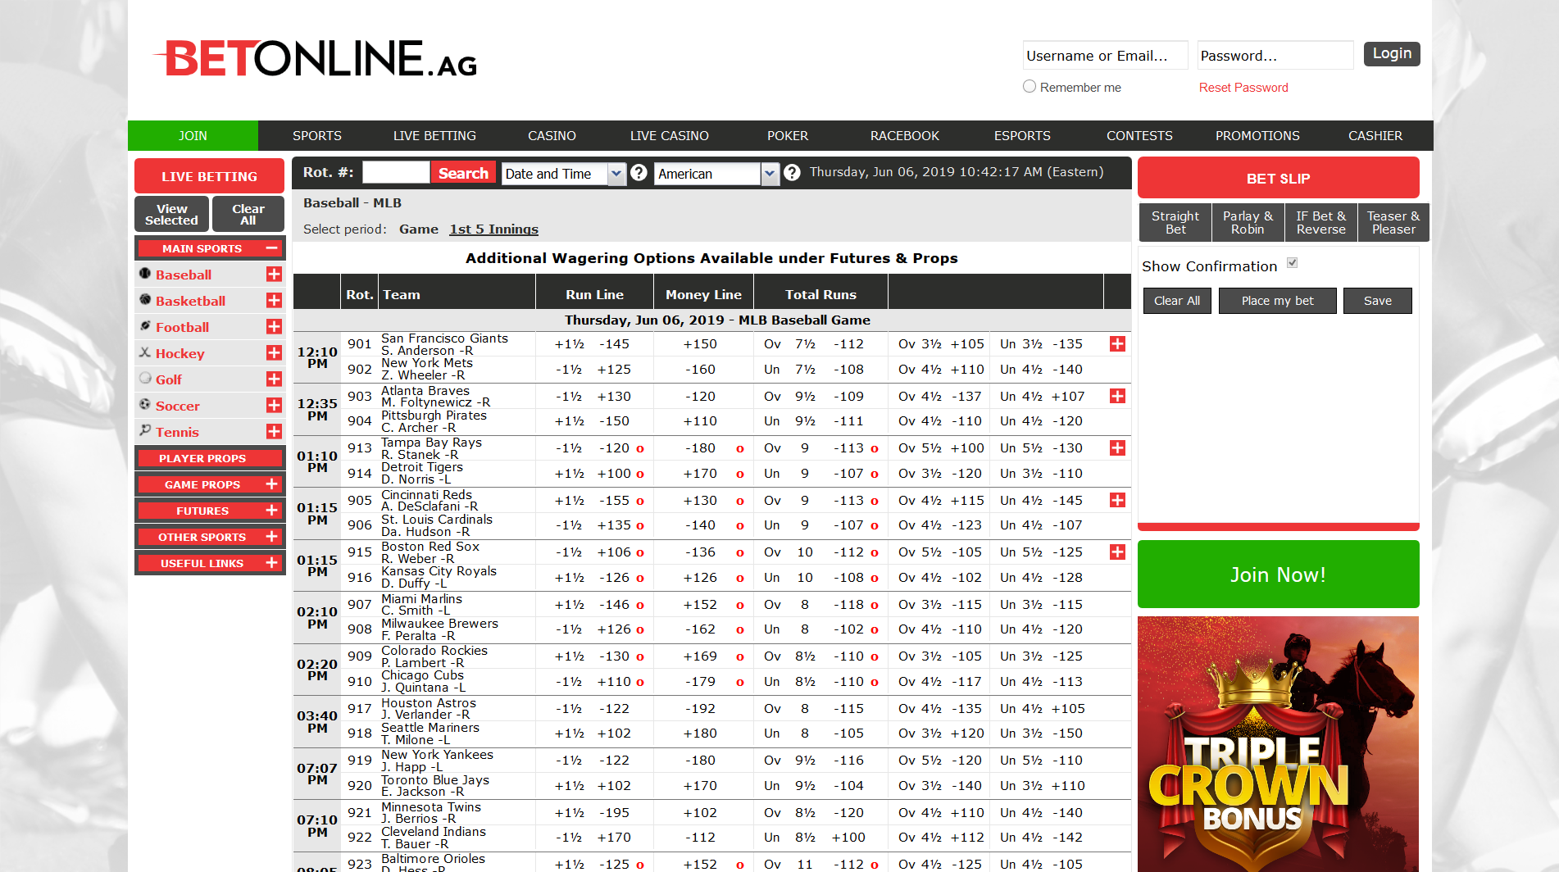1559x872 pixels.
Task: Expand the Basketball sport plus icon
Action: [274, 301]
